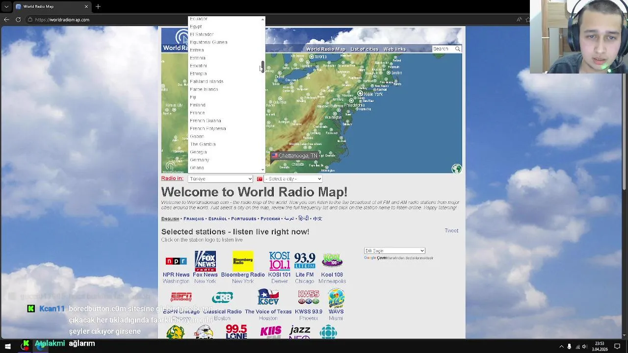Select Finland in the country list
628x353 pixels.
tap(198, 105)
